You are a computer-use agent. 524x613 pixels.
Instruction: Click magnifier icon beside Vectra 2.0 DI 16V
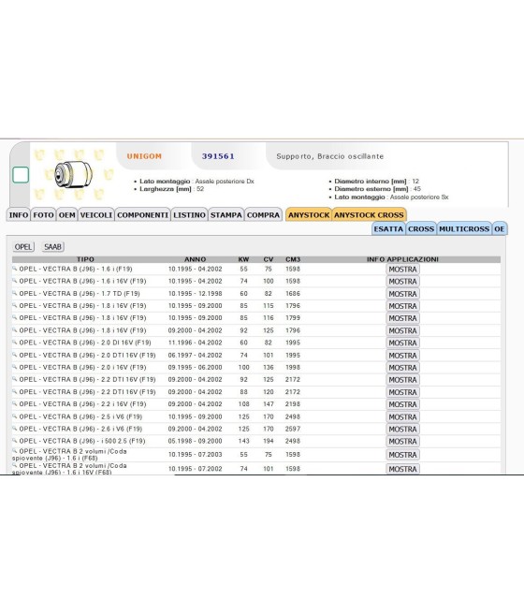(14, 343)
